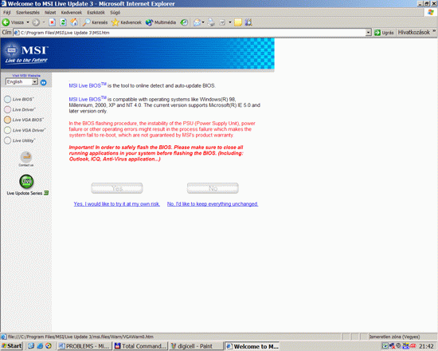Screen dimensions: 438x351
Task: Select Live VGA Driver in sidebar
Action: tap(25, 130)
